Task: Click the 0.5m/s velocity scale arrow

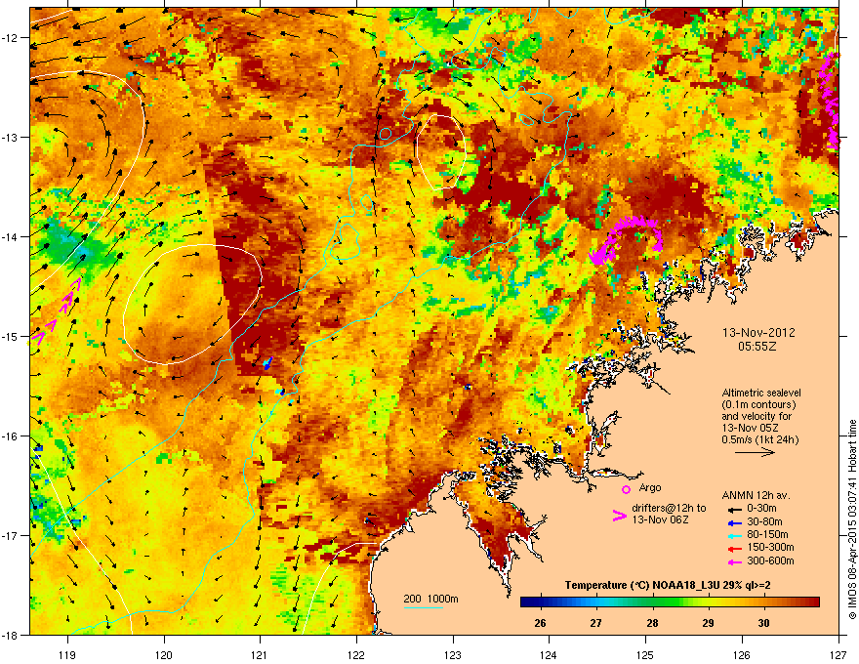Action: [755, 452]
